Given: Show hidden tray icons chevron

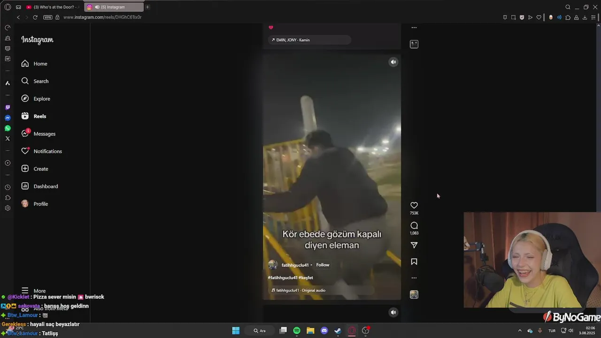Looking at the screenshot, I should (520, 330).
